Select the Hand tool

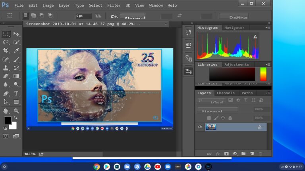coord(6,111)
